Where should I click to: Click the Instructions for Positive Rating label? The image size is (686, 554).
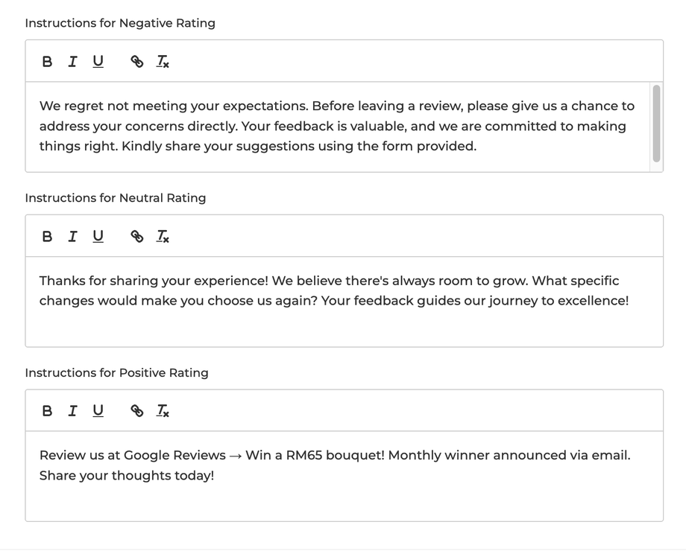[117, 373]
